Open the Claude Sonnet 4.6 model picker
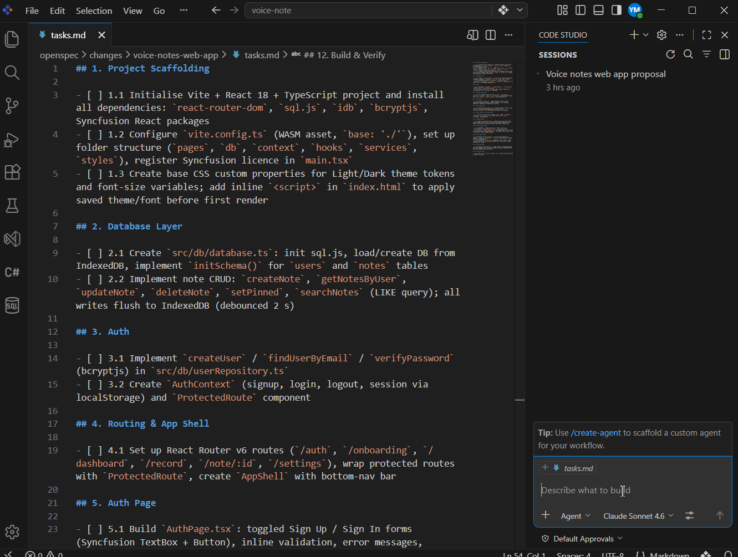Screen dimensions: 738x557 638,516
